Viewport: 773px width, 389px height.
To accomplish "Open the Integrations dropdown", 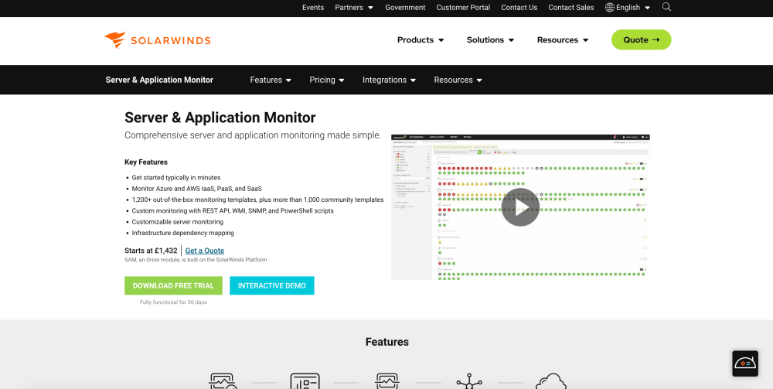I will [389, 80].
